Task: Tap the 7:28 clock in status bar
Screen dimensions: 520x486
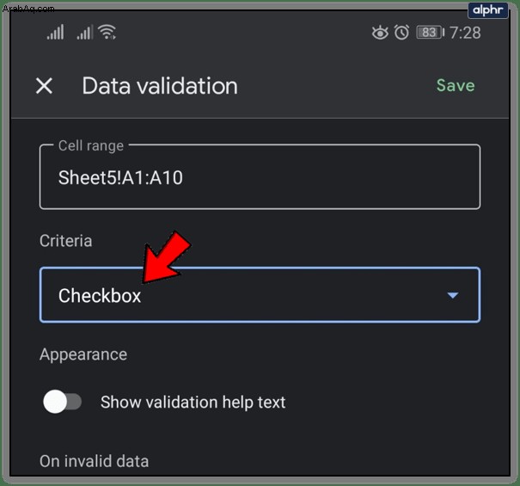Action: [x=465, y=33]
